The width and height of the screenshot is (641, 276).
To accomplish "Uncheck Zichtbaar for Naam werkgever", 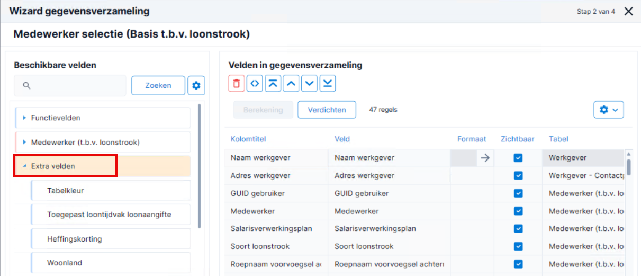I will coord(518,158).
